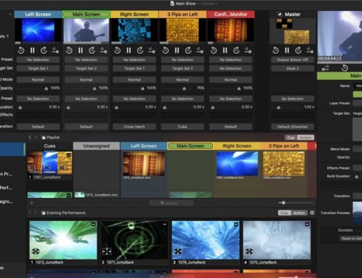
Task: Pause the Master layer
Action: coord(287,50)
